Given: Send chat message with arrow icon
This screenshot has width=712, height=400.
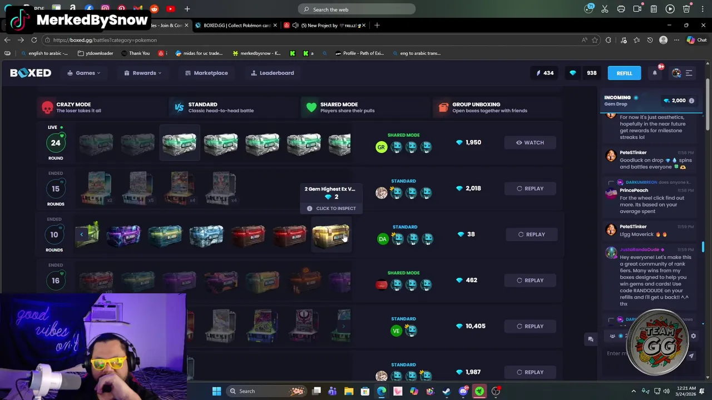Looking at the screenshot, I should (x=691, y=356).
